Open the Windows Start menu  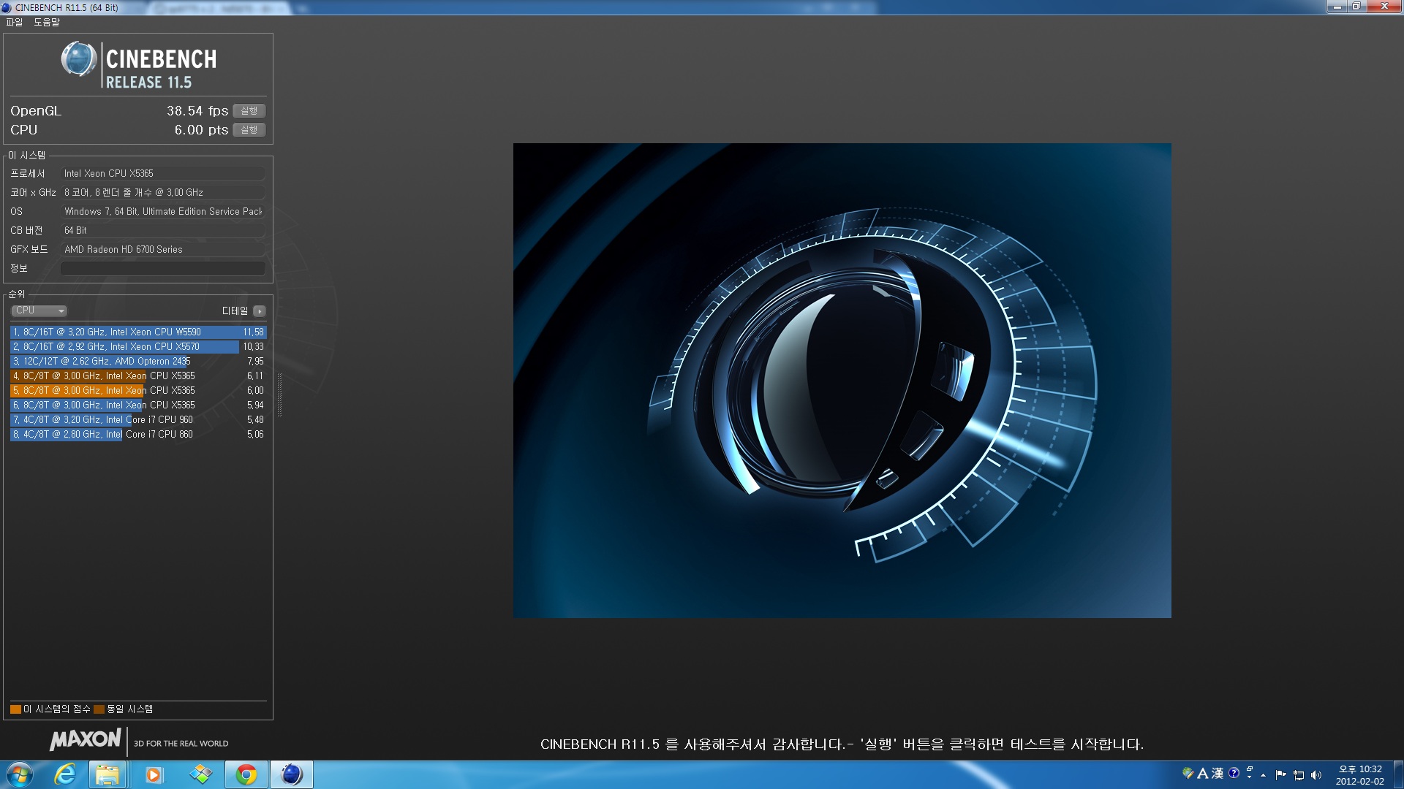pos(20,774)
